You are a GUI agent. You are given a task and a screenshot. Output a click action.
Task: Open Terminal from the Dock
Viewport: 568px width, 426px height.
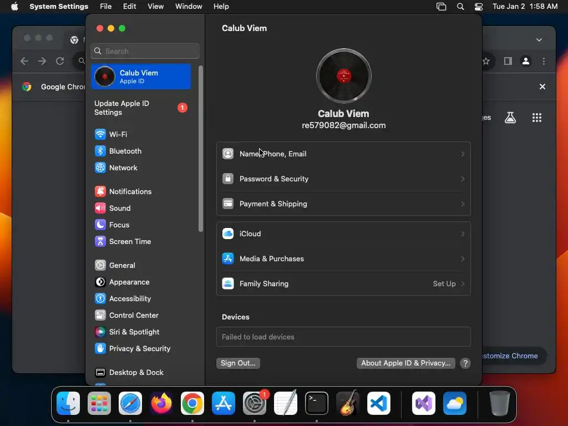[x=317, y=403]
